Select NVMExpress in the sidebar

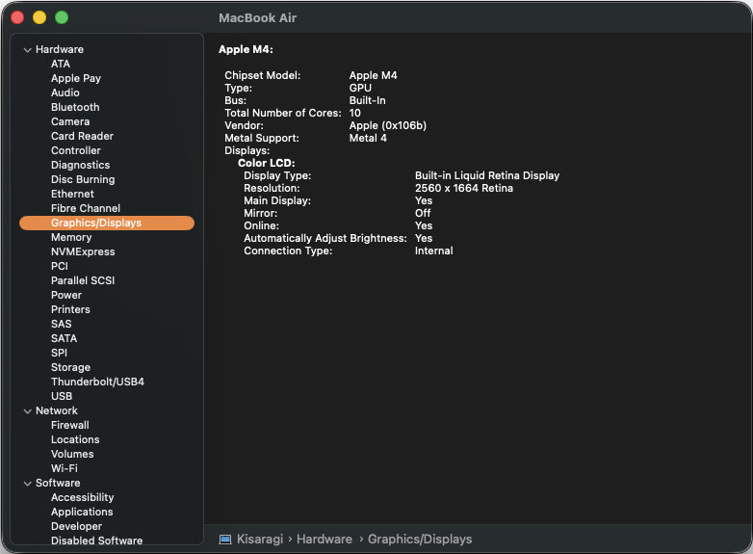(83, 251)
